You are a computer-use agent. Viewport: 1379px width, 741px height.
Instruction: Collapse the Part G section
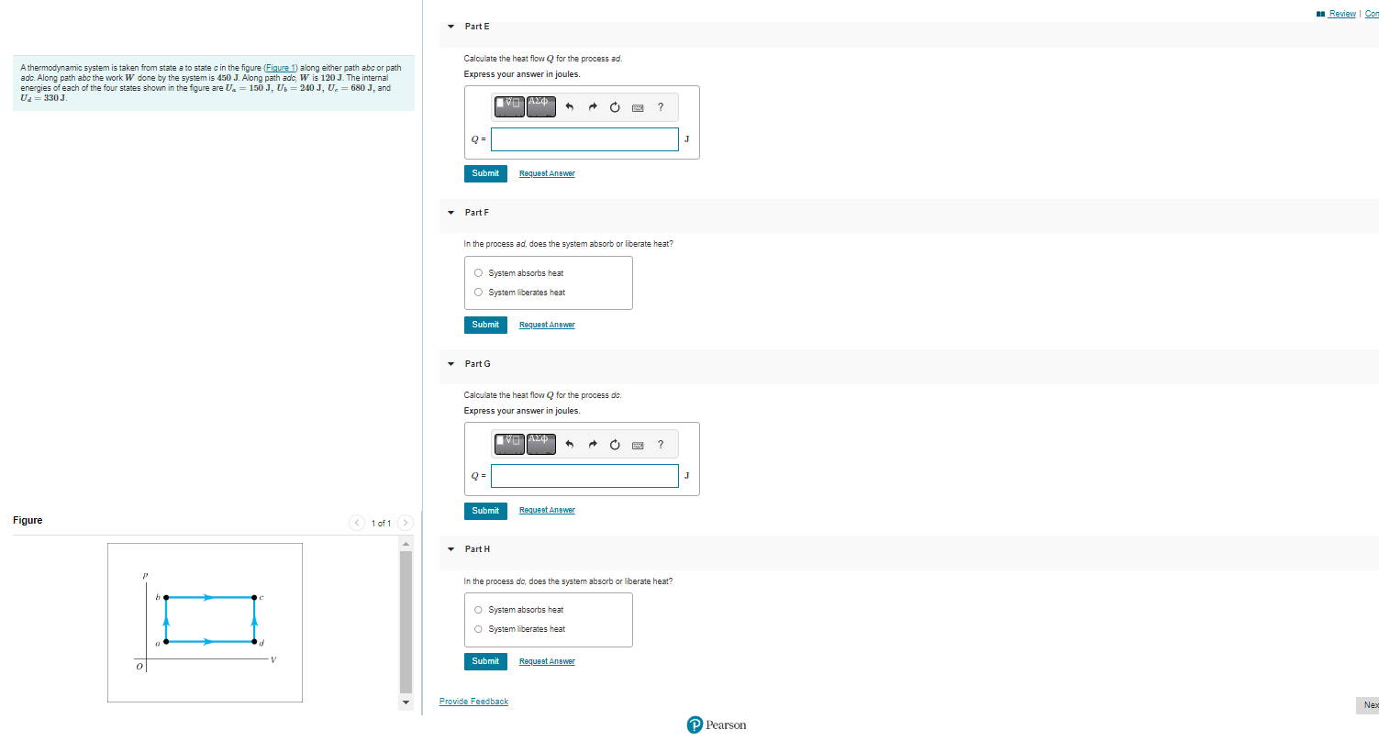click(450, 364)
